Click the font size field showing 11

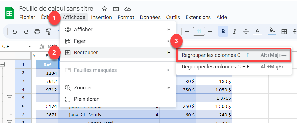click(199, 32)
